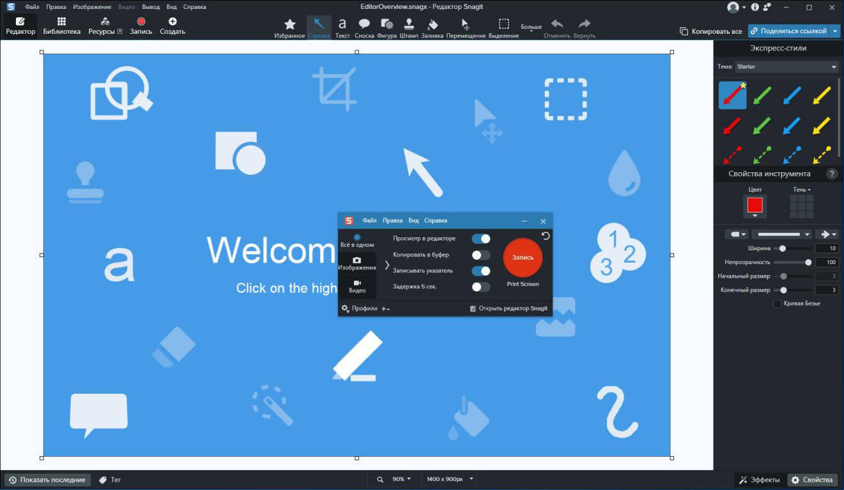Toggle the Effects (Эффекты) panel
The image size is (844, 490).
759,480
